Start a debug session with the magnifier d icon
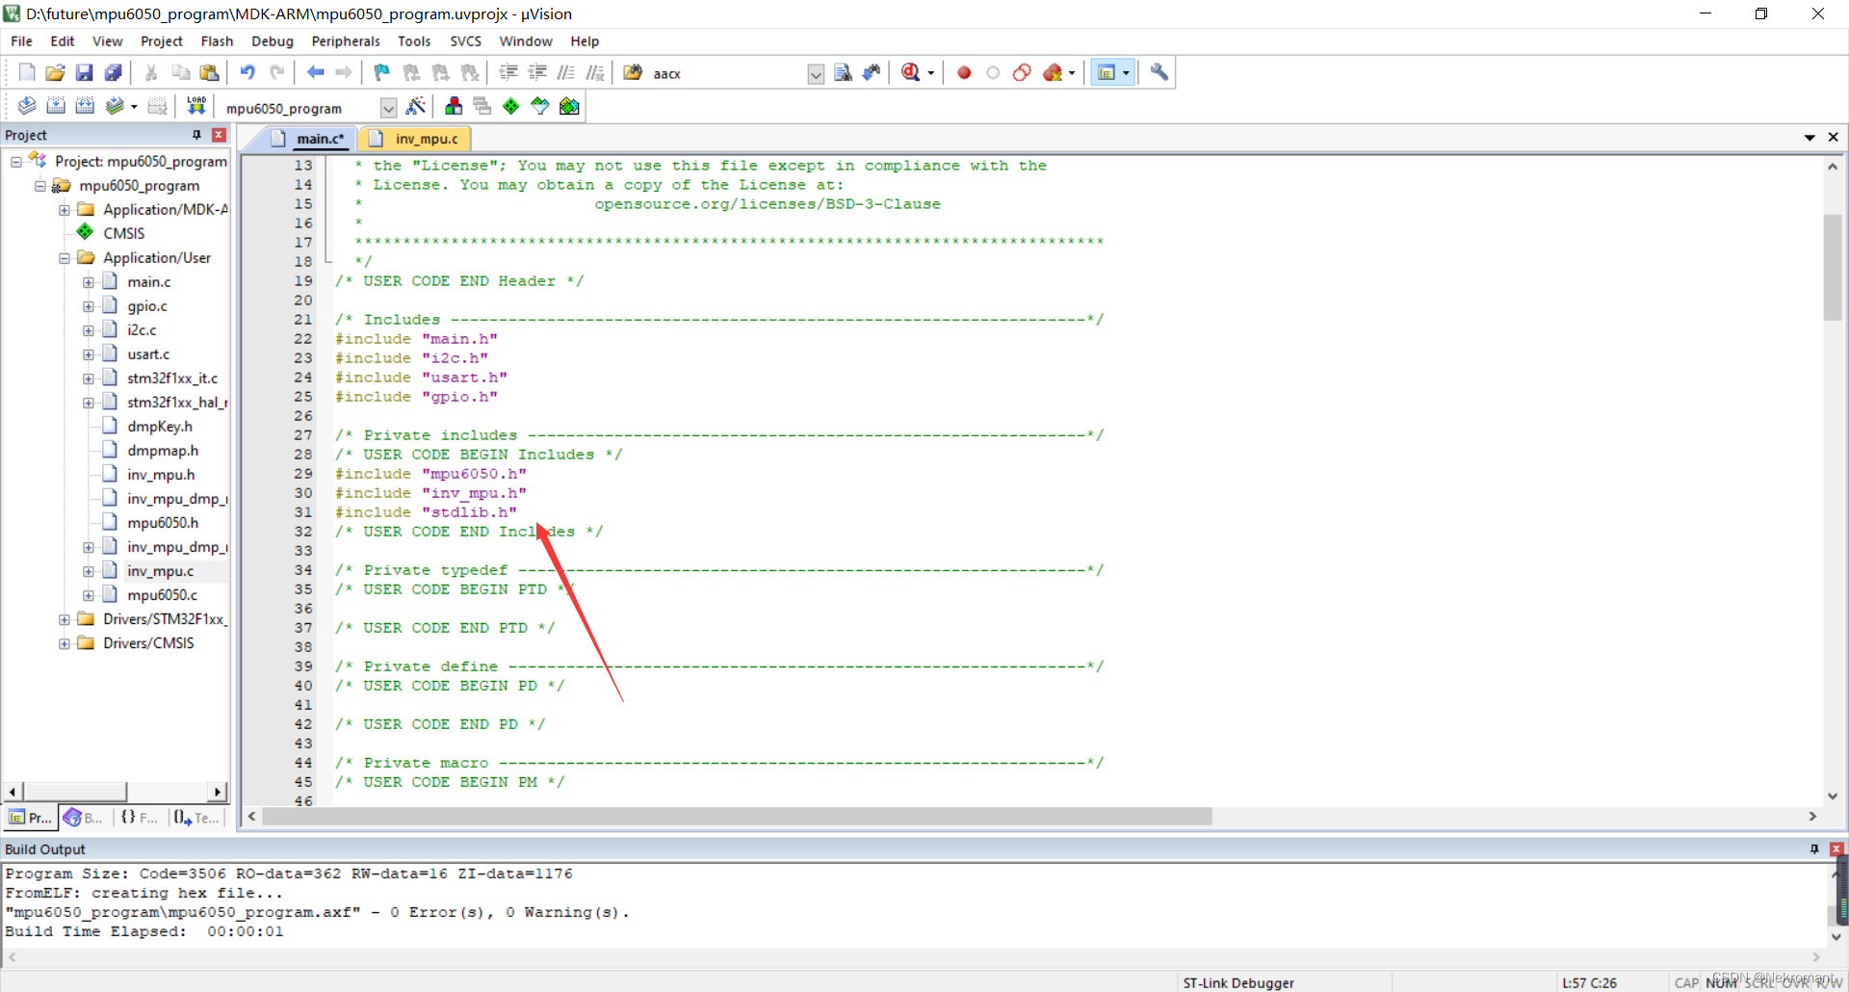Viewport: 1849px width, 992px height. coord(910,72)
